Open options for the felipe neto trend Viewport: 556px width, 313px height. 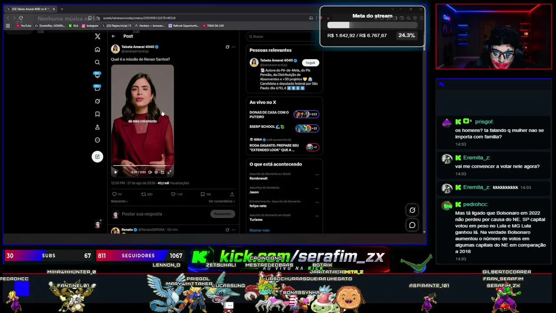click(x=317, y=202)
